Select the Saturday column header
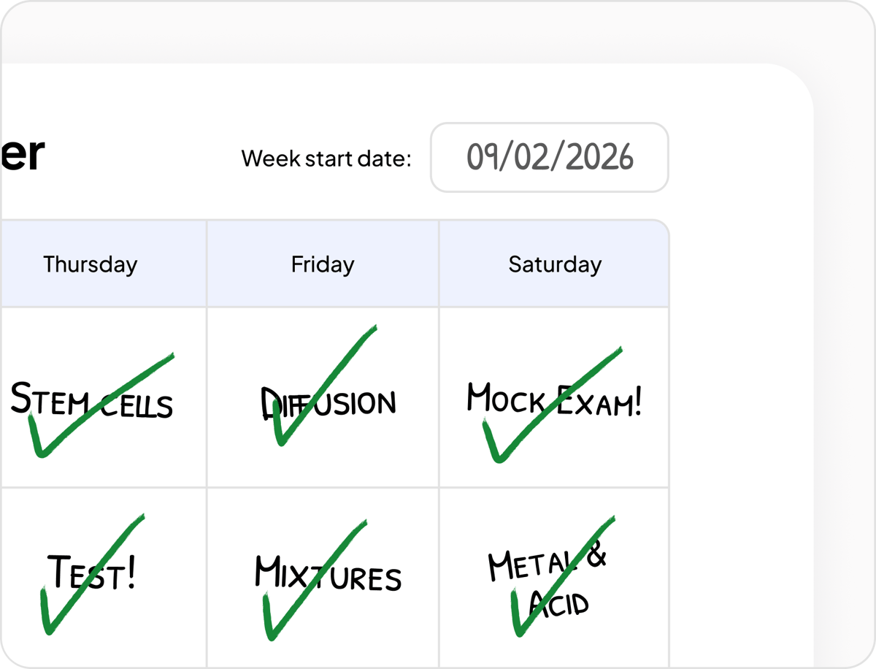 click(555, 264)
